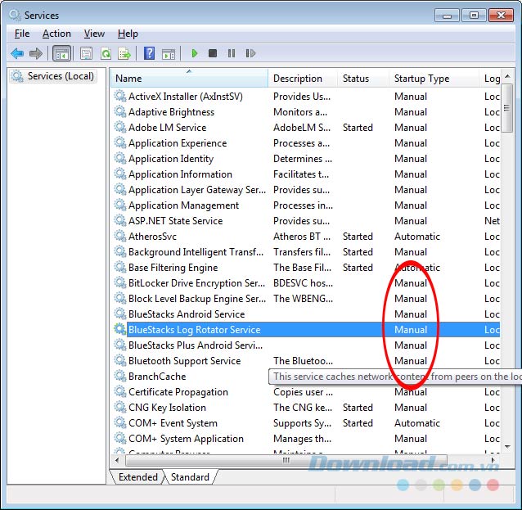The image size is (522, 510).
Task: Select the Bluetooth Support Service row
Action: (184, 361)
